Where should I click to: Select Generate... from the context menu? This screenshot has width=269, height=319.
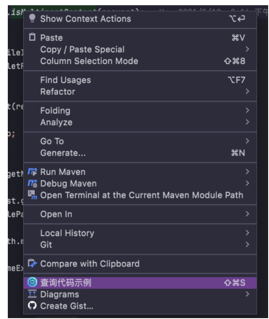[x=140, y=153]
